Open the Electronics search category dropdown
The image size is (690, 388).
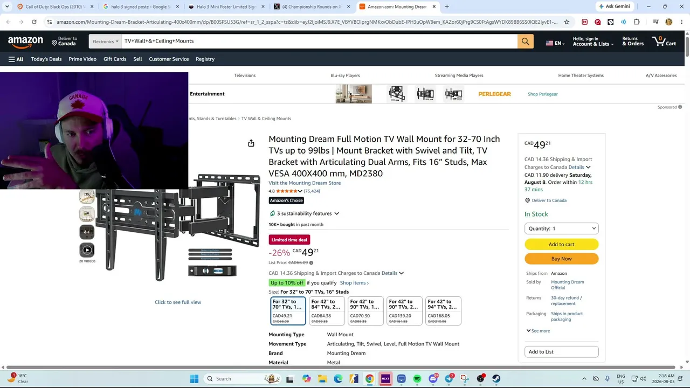point(105,41)
